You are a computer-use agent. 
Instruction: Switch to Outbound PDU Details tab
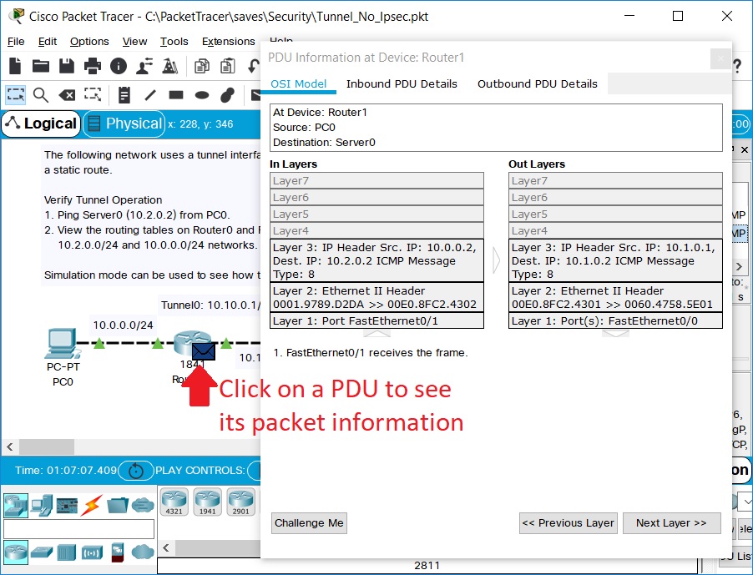538,84
